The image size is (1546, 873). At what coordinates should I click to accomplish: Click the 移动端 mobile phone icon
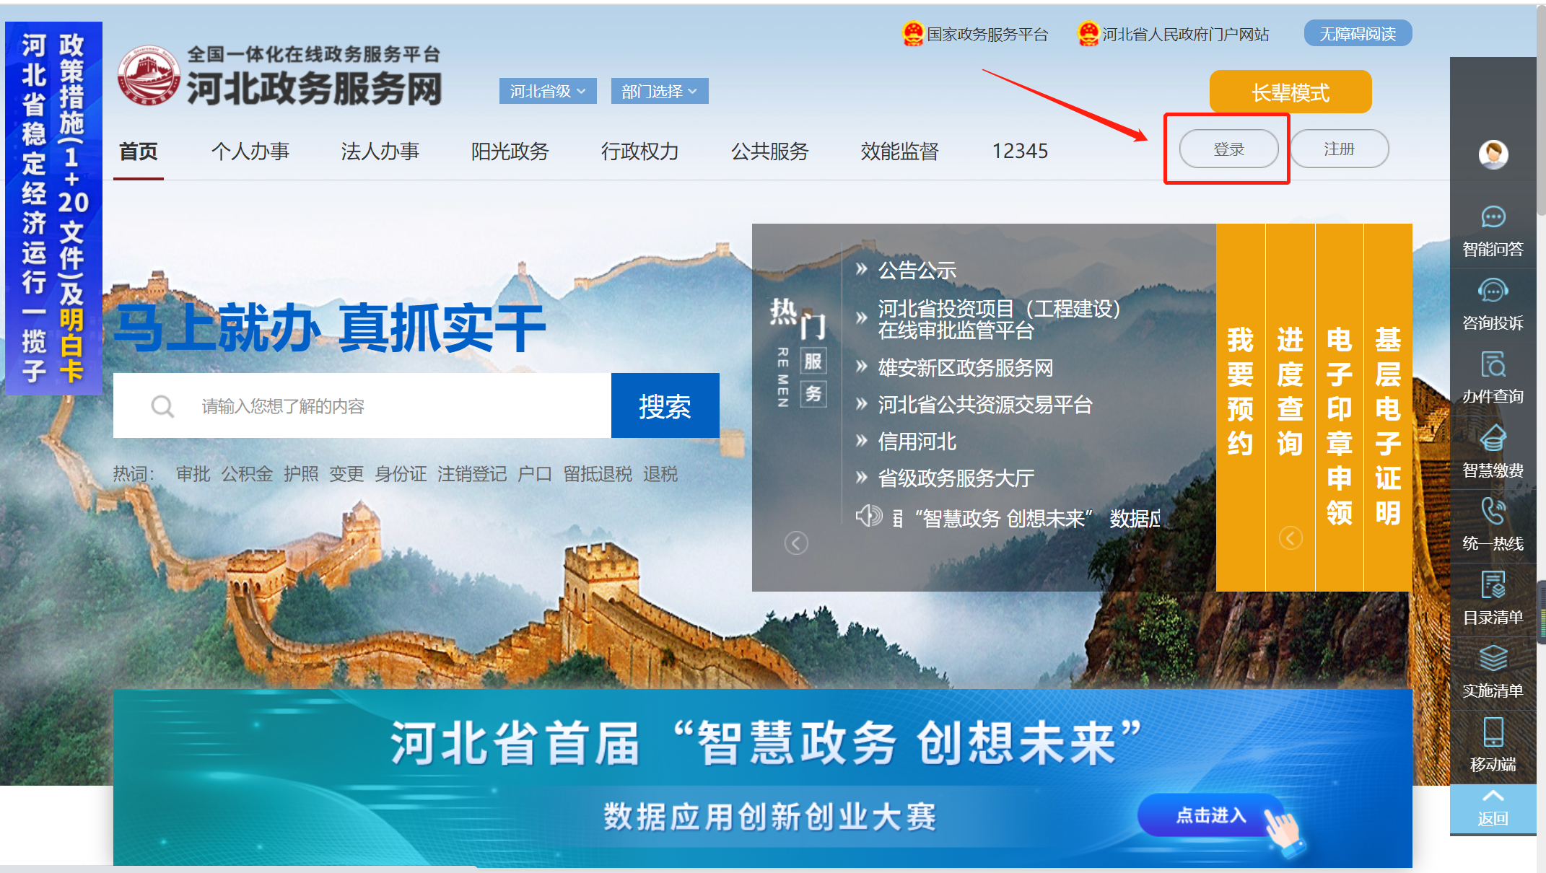click(x=1493, y=732)
